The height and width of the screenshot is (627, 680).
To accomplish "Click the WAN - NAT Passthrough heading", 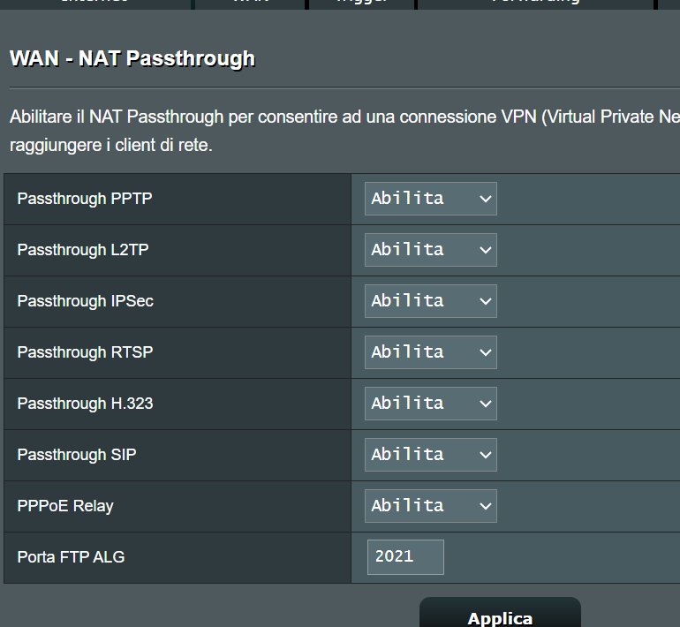I will [x=132, y=59].
